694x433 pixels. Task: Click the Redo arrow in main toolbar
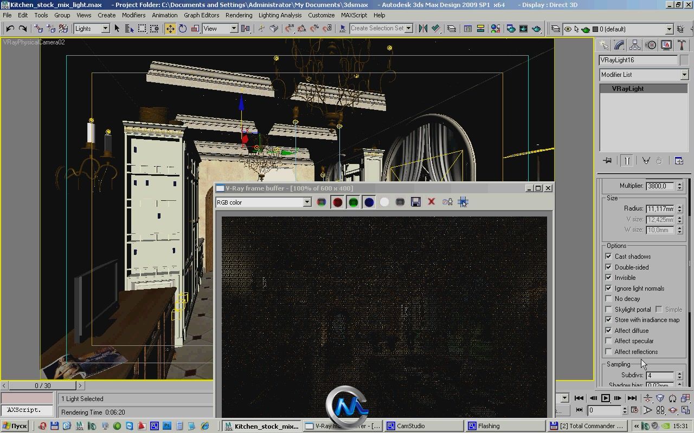pyautogui.click(x=22, y=29)
